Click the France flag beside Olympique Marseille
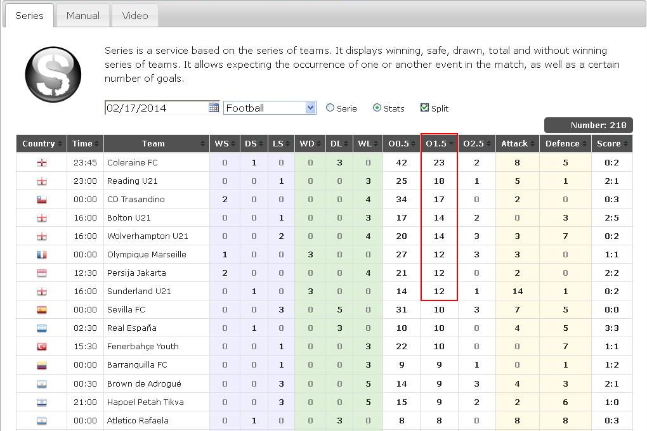This screenshot has height=431, width=647. tap(42, 254)
